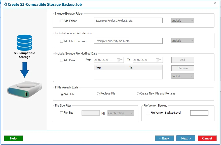221x145 pixels.
Task: Click the 'If File Already Exists' label
Action: pos(67,87)
